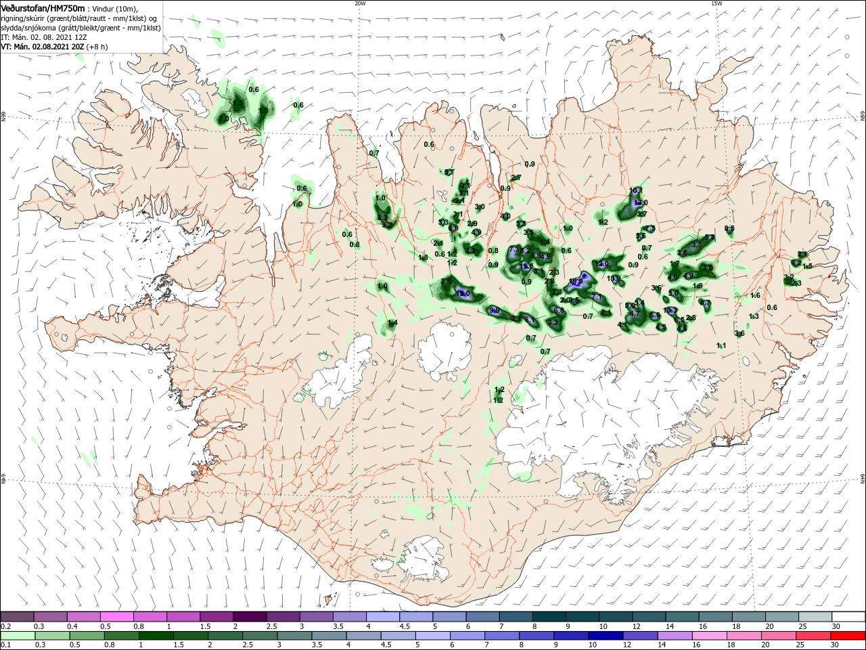Viewport: 866px width, 650px height.
Task: Click the 20W longitude label at top
Action: (x=360, y=3)
